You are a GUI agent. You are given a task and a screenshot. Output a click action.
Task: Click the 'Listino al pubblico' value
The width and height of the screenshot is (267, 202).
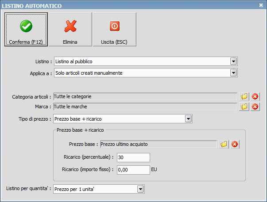point(74,61)
